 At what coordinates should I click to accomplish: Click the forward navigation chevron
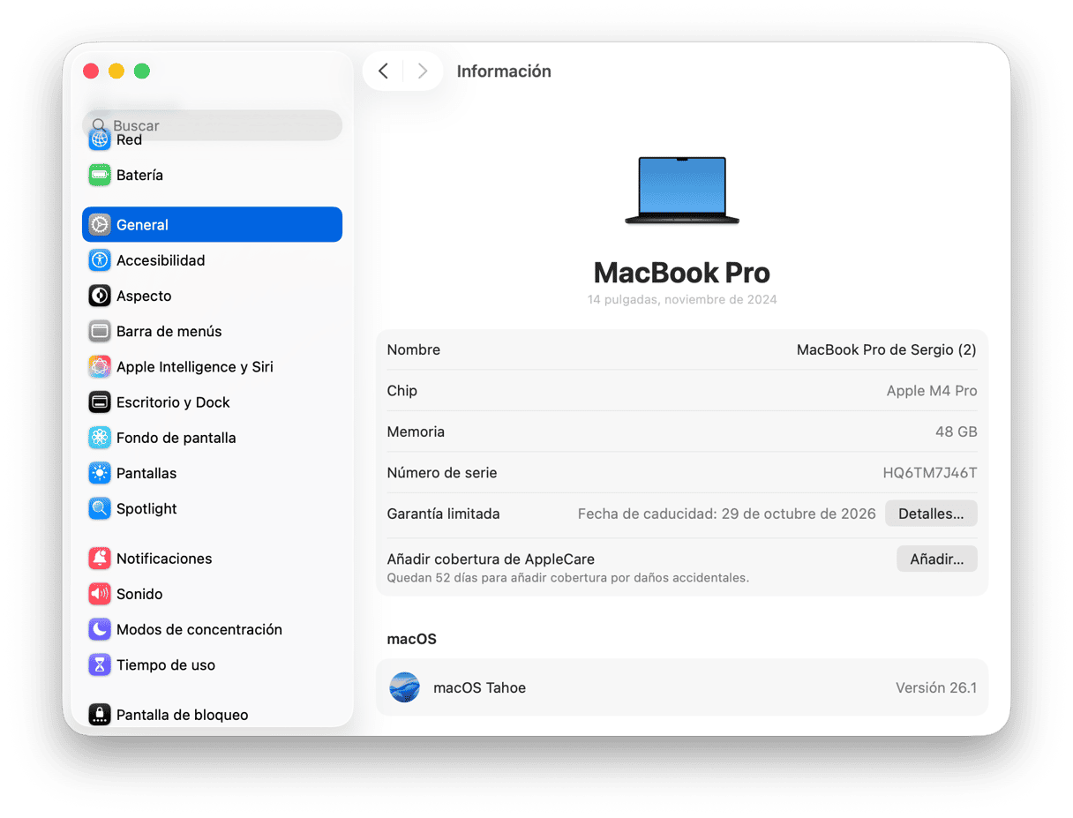point(423,71)
